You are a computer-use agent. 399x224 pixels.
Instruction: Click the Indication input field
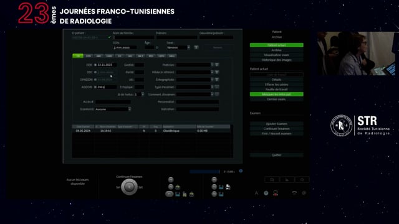pos(198,110)
